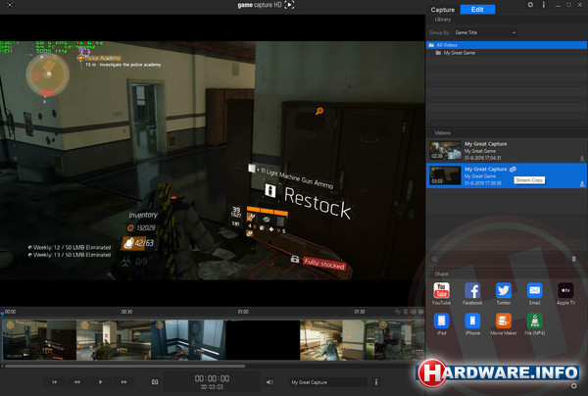The height and width of the screenshot is (396, 588).
Task: Take a snapshot with the camera icon
Action: click(155, 381)
